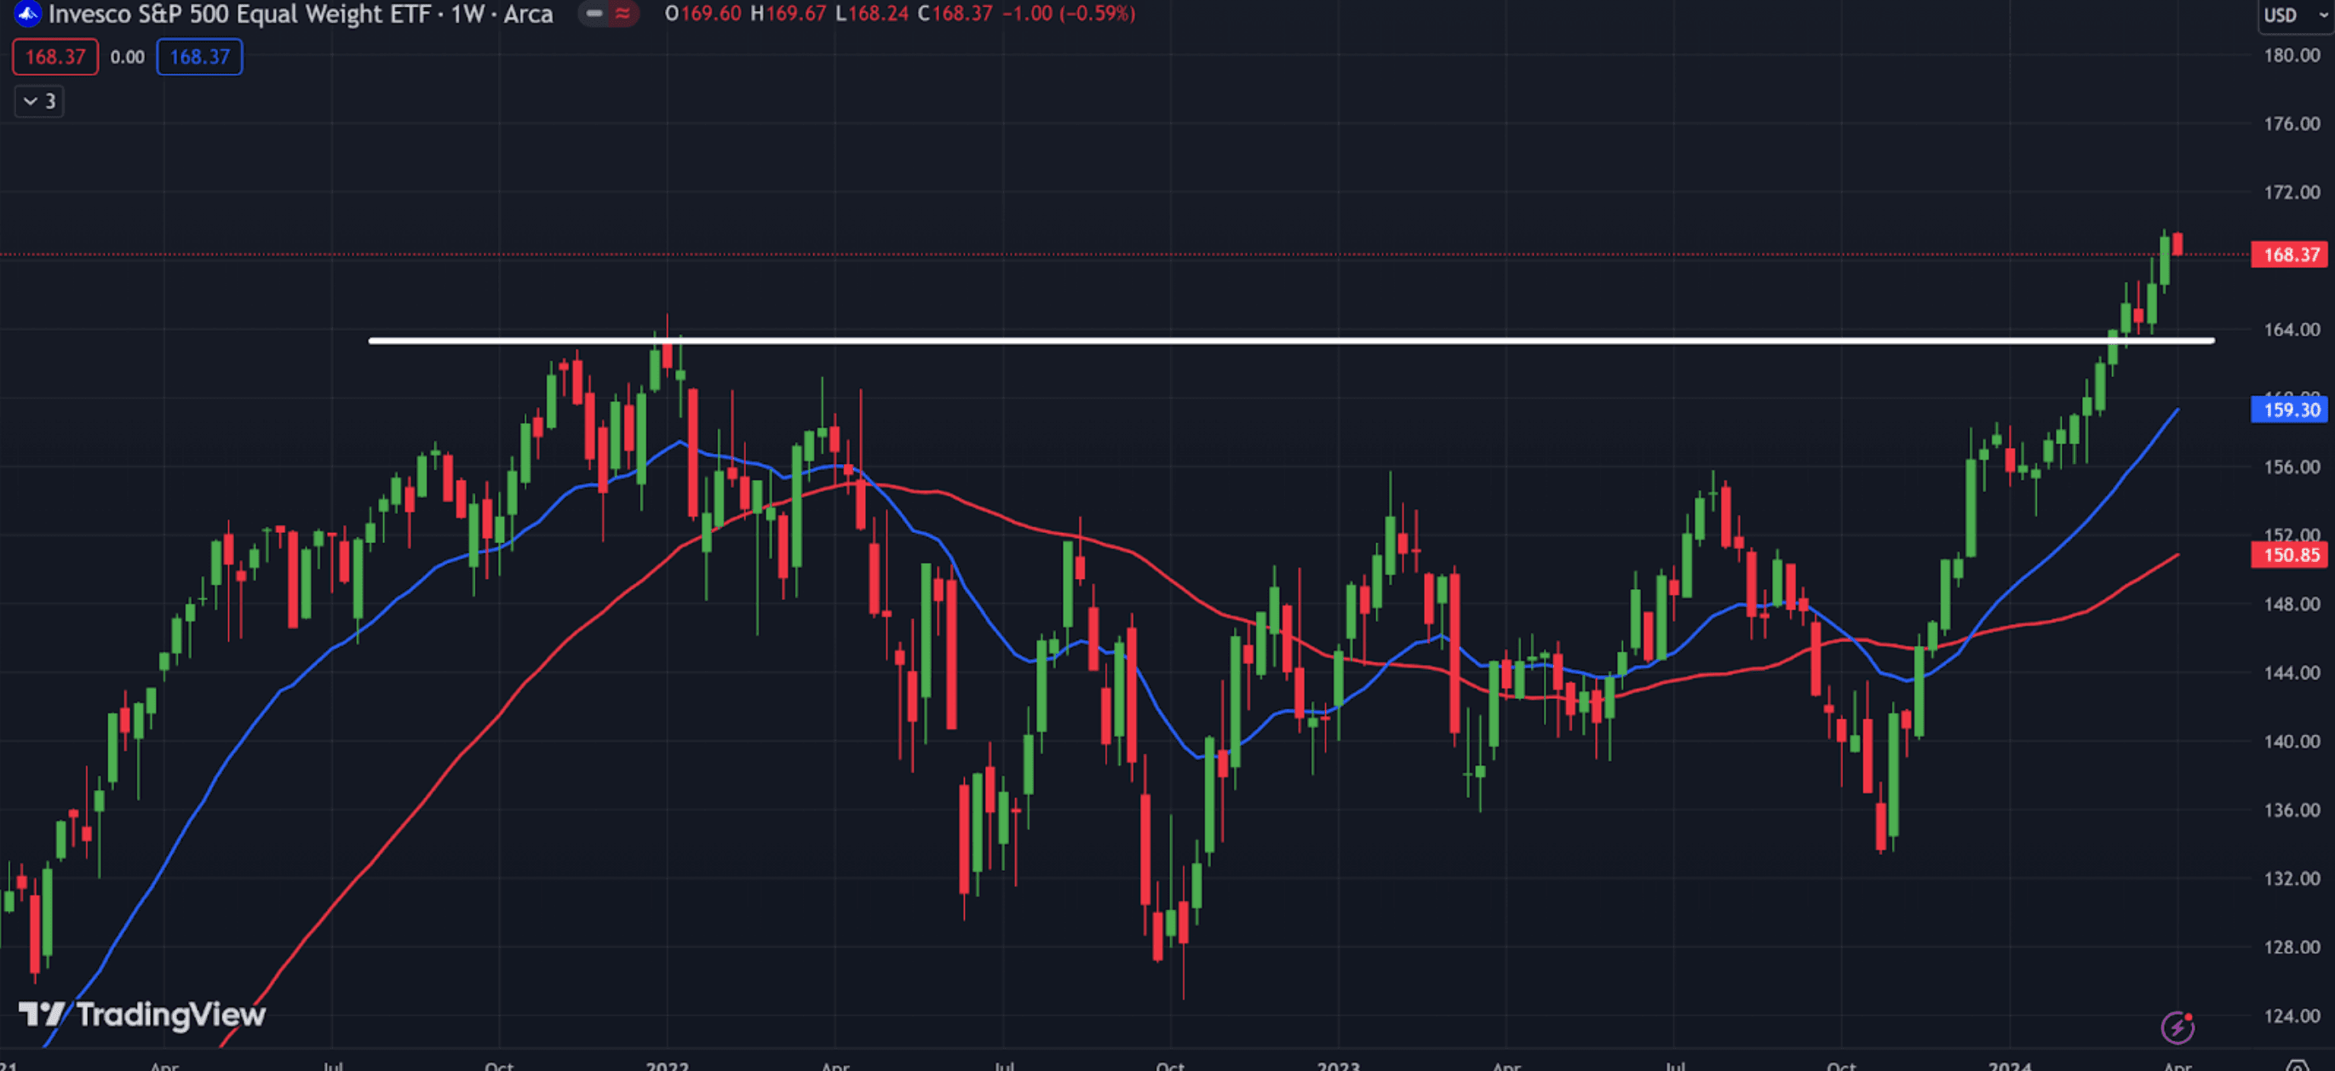Open the USD currency dropdown

pos(2294,15)
